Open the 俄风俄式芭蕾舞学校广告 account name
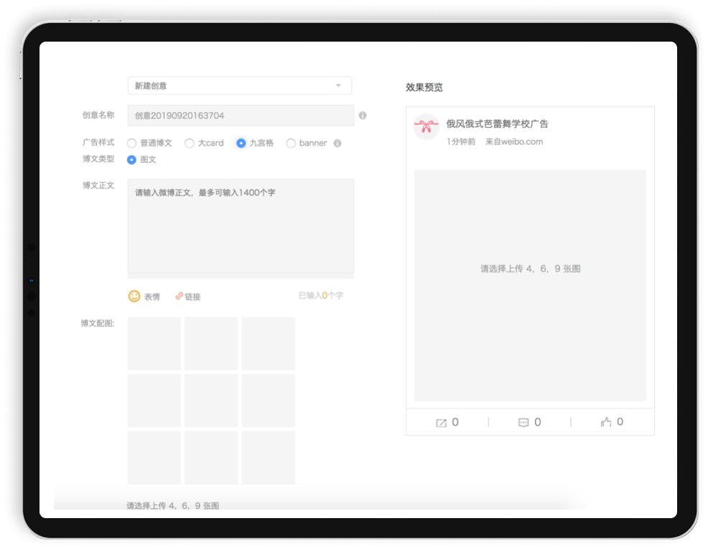 click(497, 123)
